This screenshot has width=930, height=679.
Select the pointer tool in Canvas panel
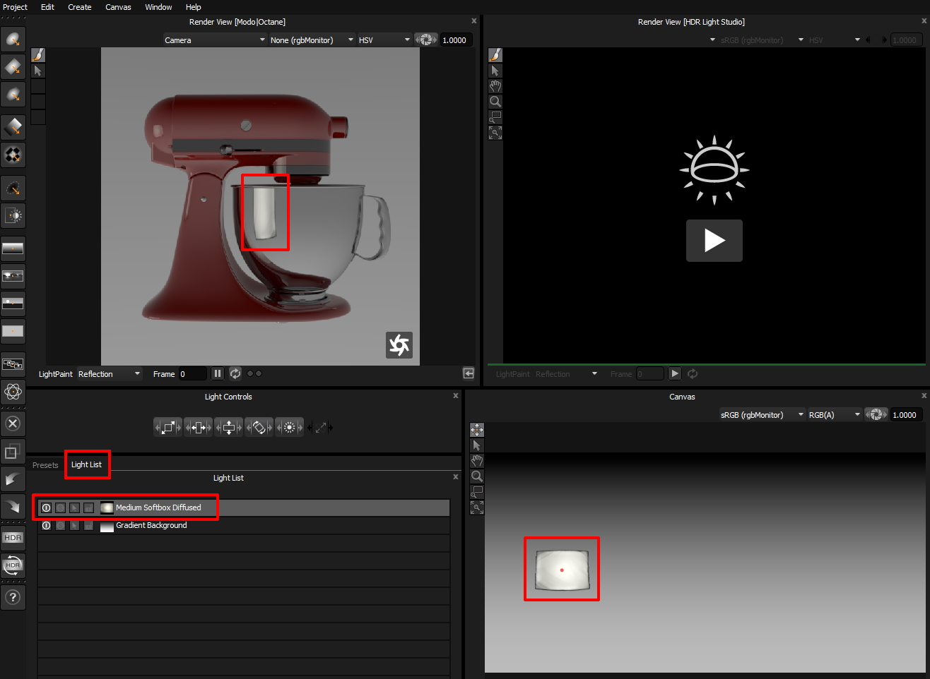tap(477, 445)
